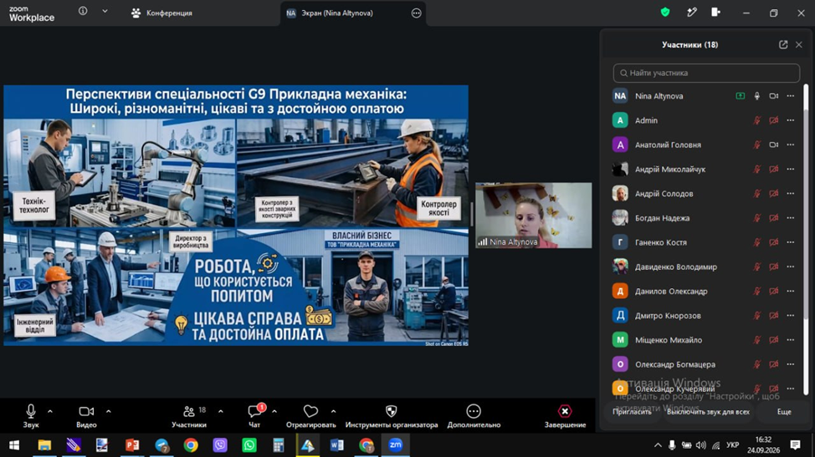The height and width of the screenshot is (457, 815).
Task: Click the Пригласить button
Action: pos(632,412)
